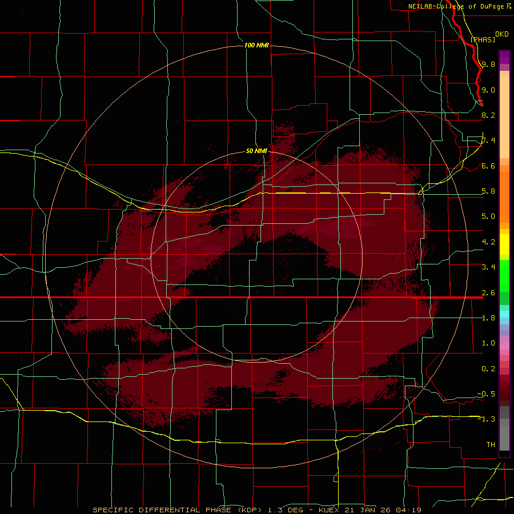The width and height of the screenshot is (514, 514).
Task: Click the 50 NMI range ring label
Action: (x=256, y=151)
